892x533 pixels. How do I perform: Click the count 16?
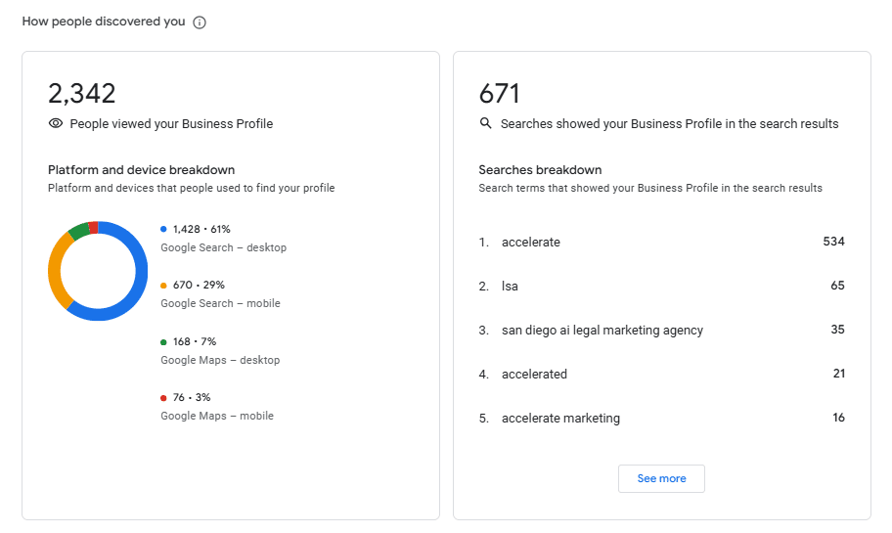(838, 418)
